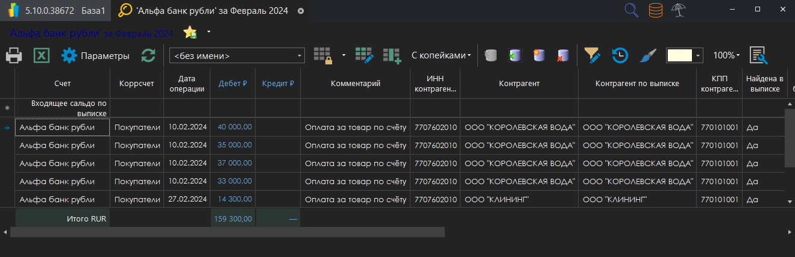Export the report to Excel
Image resolution: width=795 pixels, height=257 pixels.
tap(41, 56)
